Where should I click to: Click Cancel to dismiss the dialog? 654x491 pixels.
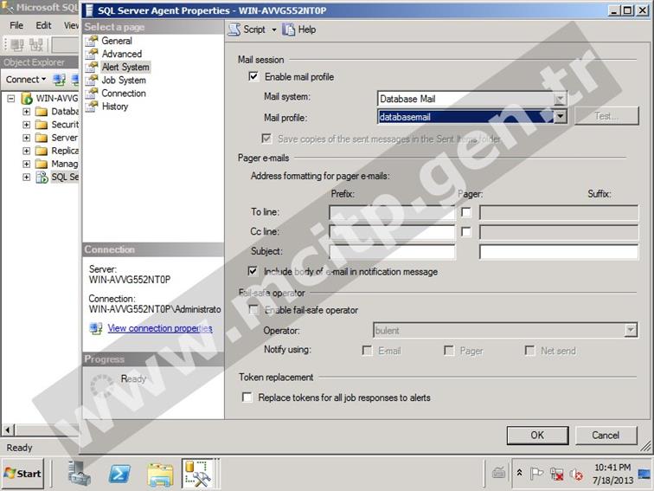click(606, 435)
